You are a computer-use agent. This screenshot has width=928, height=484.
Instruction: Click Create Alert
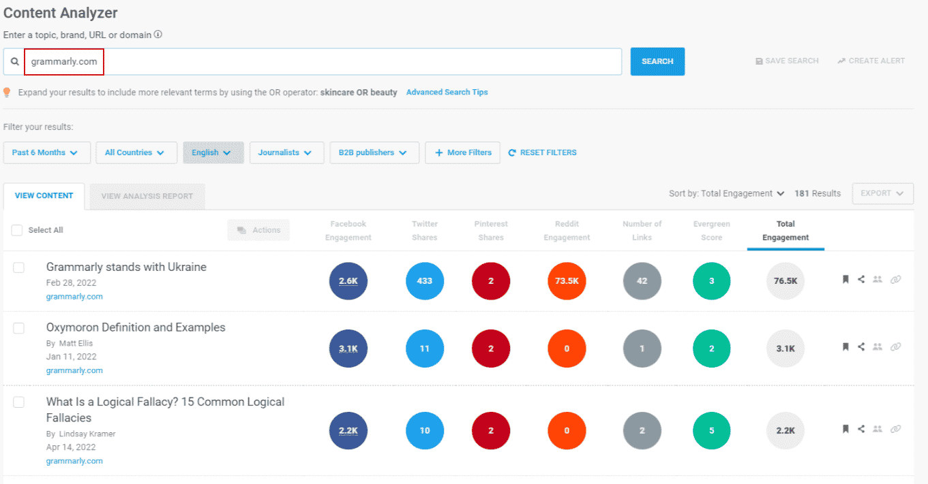(871, 61)
